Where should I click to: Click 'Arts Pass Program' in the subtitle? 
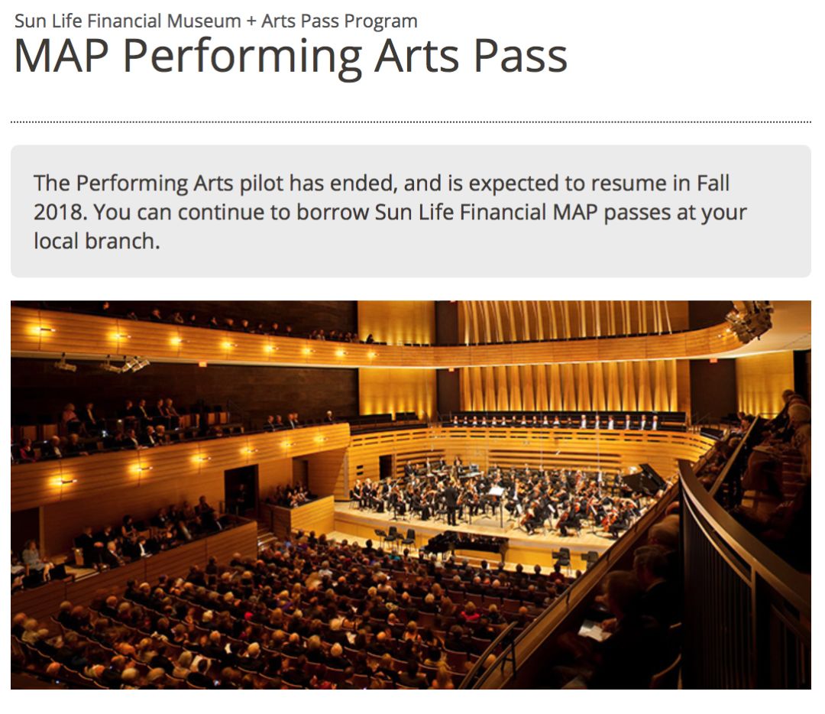[x=339, y=21]
